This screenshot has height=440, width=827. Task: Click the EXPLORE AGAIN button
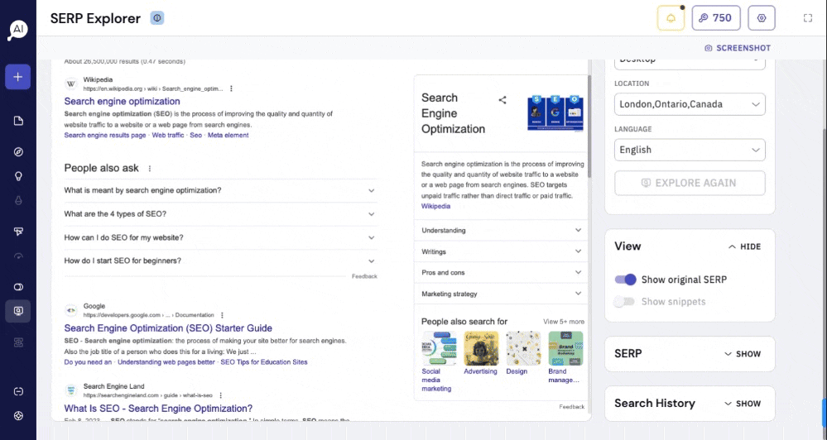(690, 183)
